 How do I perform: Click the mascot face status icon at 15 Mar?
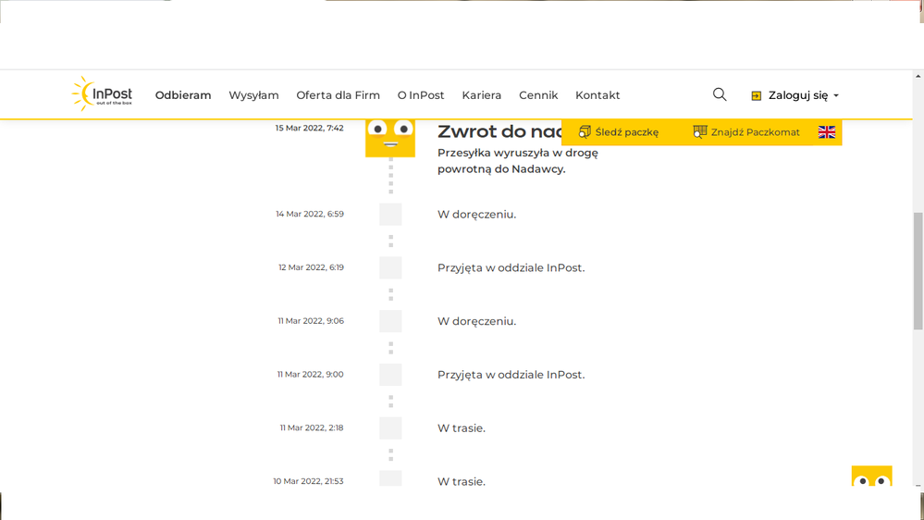pos(390,136)
